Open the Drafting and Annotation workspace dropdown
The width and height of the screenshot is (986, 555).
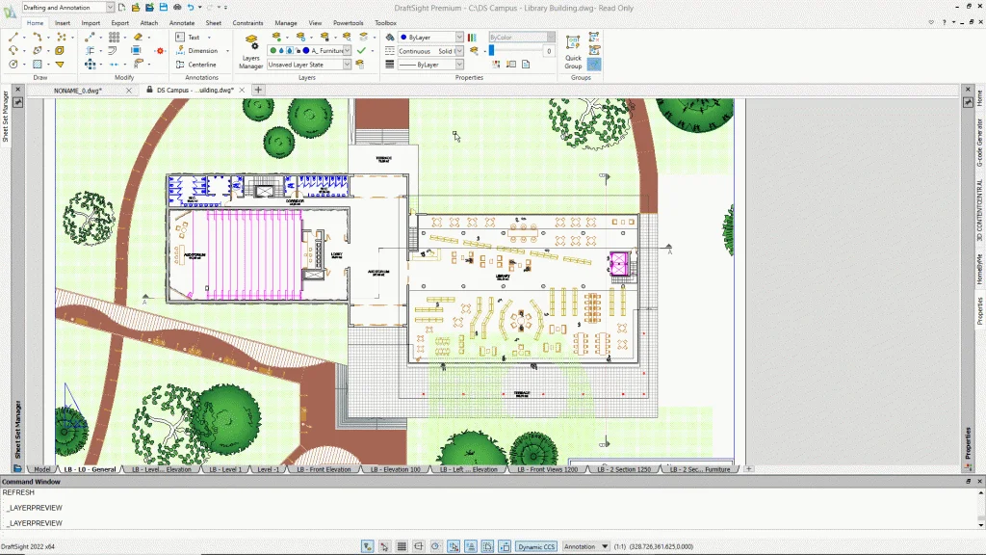click(109, 8)
